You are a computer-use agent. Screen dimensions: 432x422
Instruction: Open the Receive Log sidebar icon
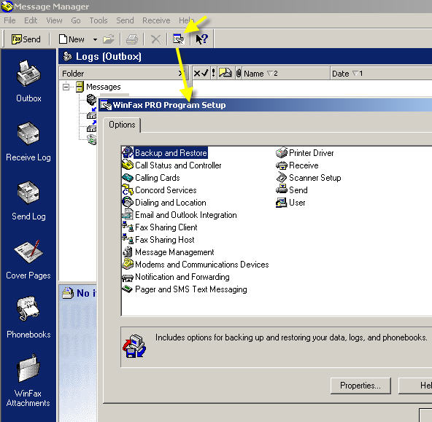pyautogui.click(x=28, y=141)
